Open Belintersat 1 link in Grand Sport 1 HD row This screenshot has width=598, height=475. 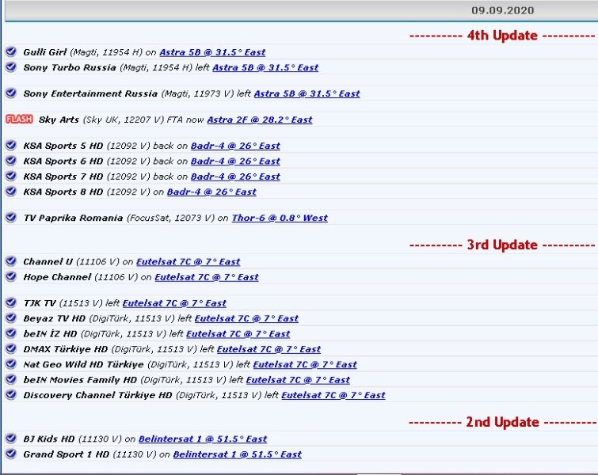tap(238, 454)
